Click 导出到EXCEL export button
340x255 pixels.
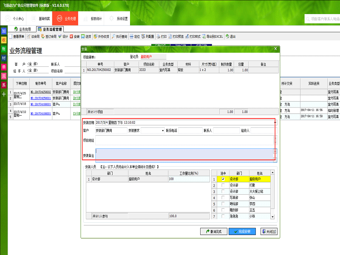212,37
